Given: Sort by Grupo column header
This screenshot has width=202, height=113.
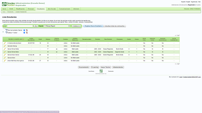Looking at the screenshot, I should pos(137,39).
